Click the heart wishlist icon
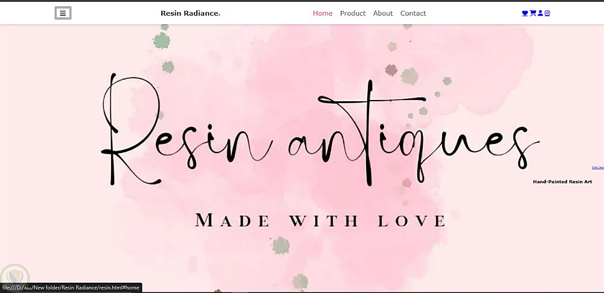This screenshot has width=604, height=293. (x=525, y=13)
